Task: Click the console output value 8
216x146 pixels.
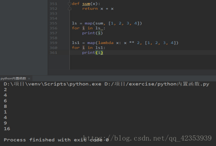Action: tap(5, 106)
